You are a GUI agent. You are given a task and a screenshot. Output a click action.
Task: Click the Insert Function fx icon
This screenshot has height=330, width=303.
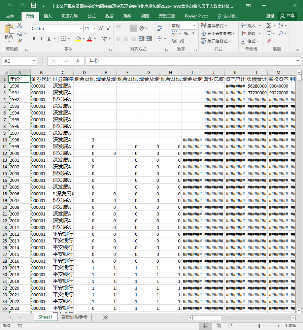tap(78, 61)
